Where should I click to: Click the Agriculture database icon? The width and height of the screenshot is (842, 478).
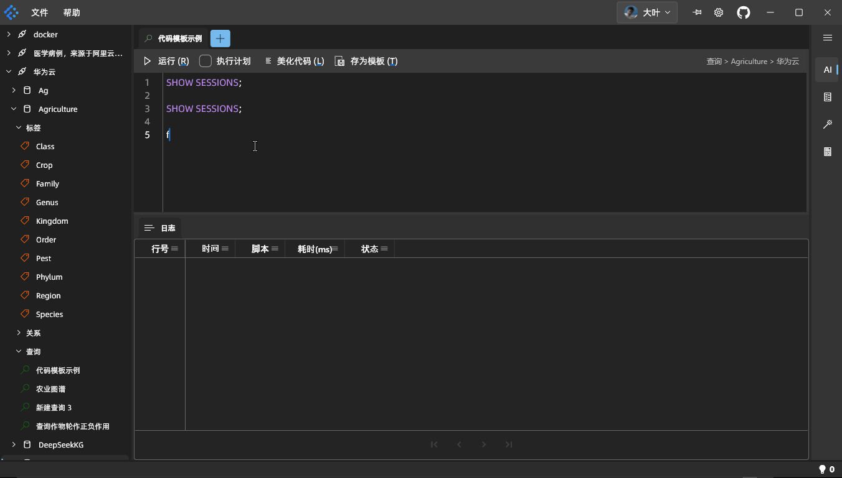[27, 109]
